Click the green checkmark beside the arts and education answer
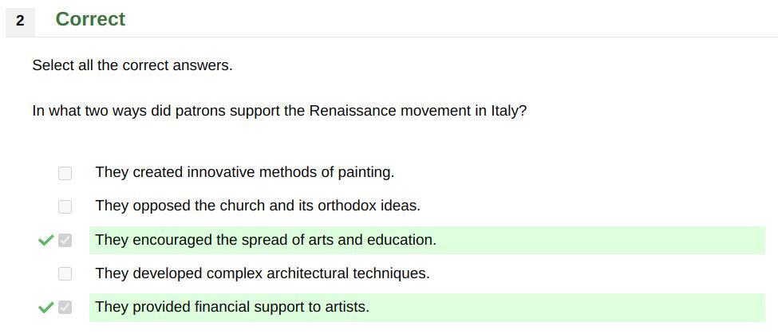The width and height of the screenshot is (778, 334). (x=45, y=240)
